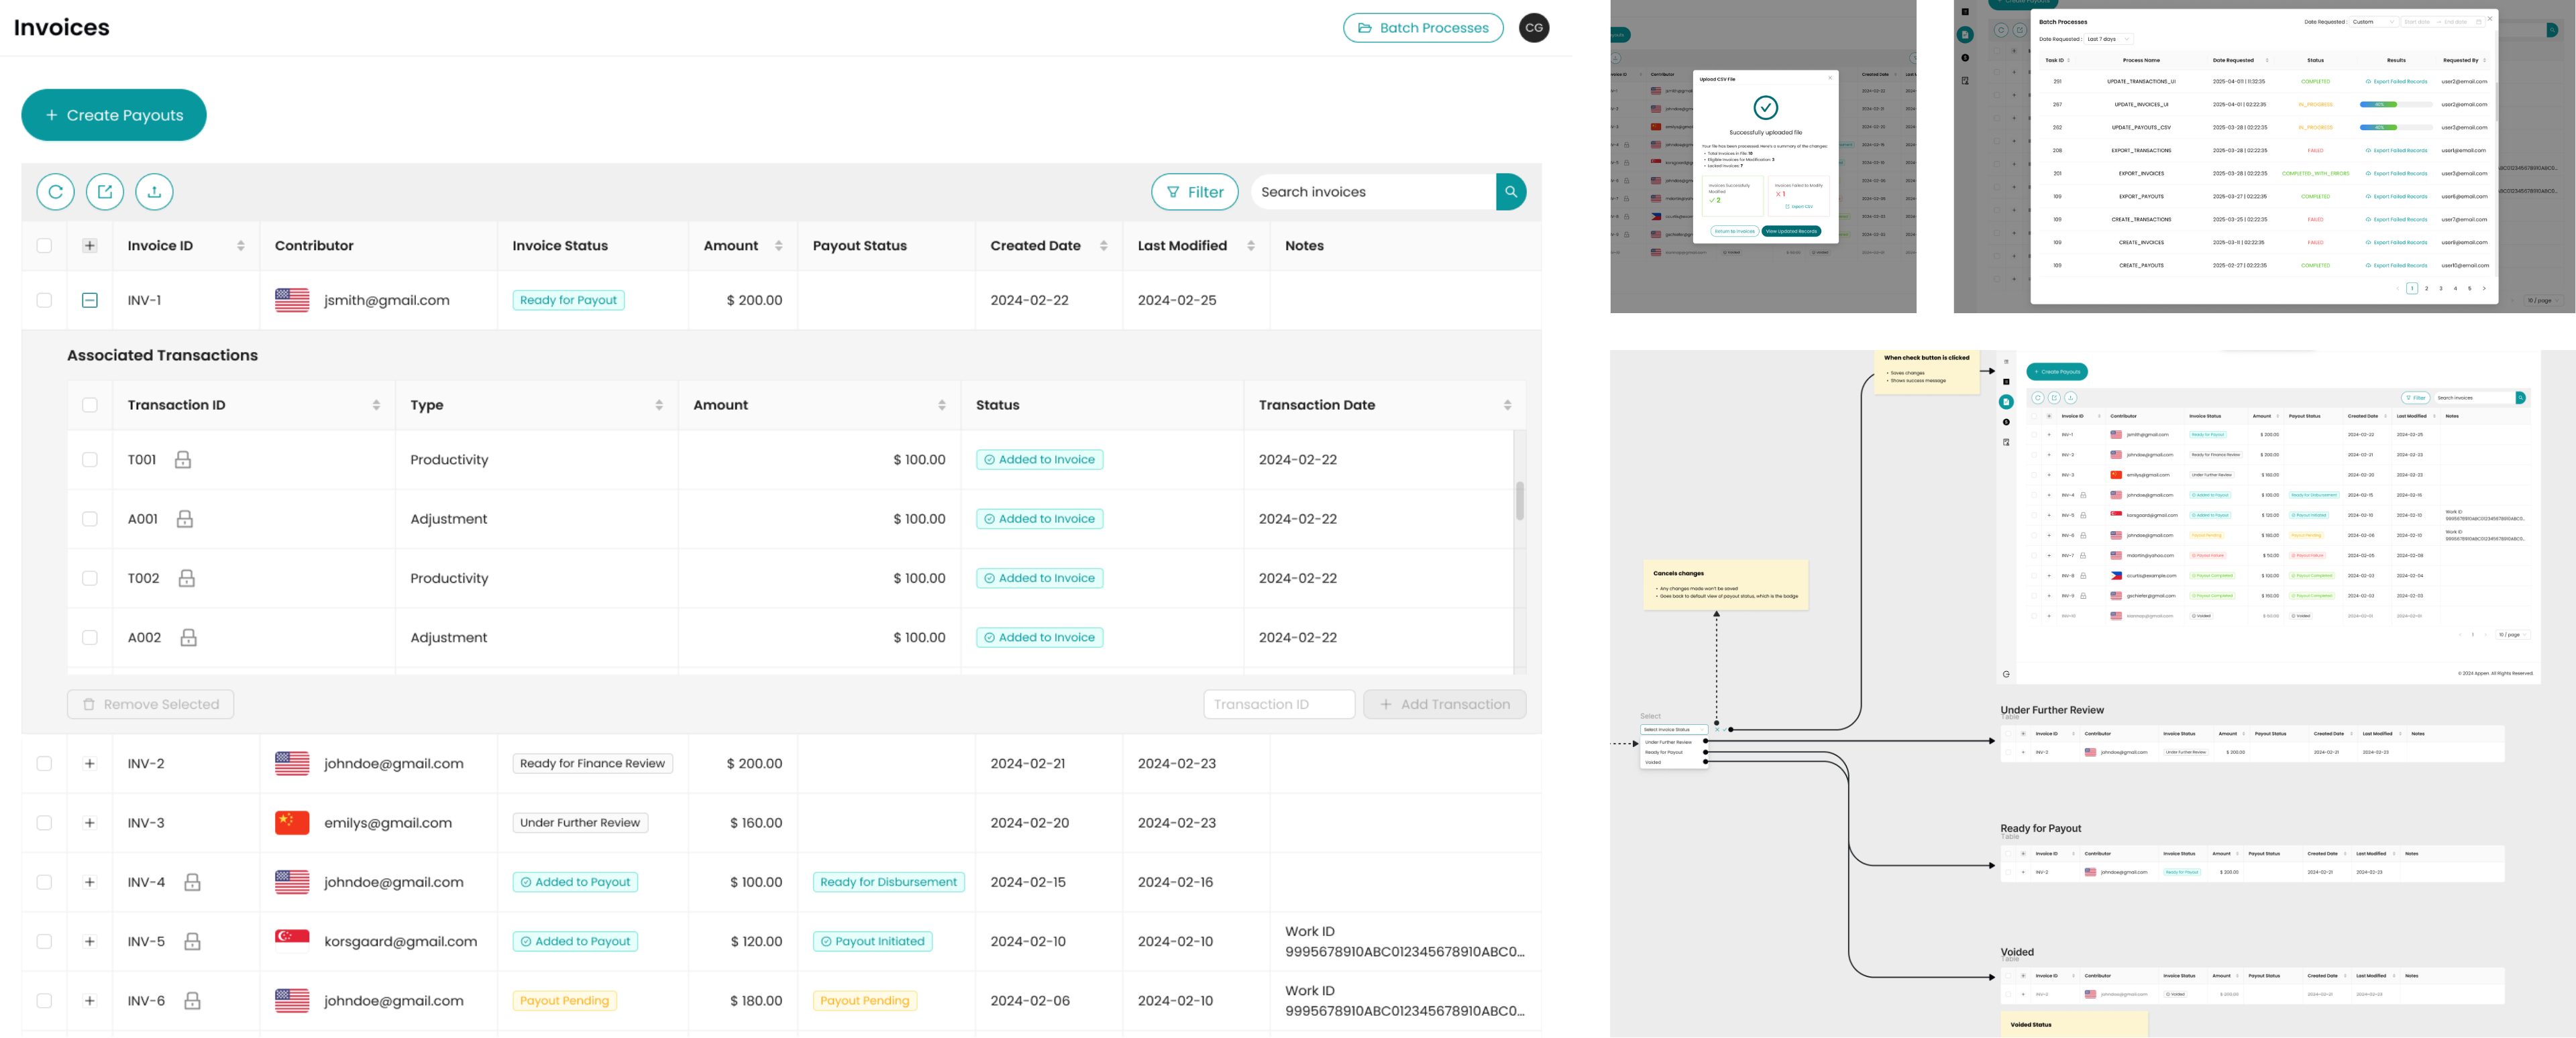
Task: Click the teal search magnifier button
Action: (x=1511, y=192)
